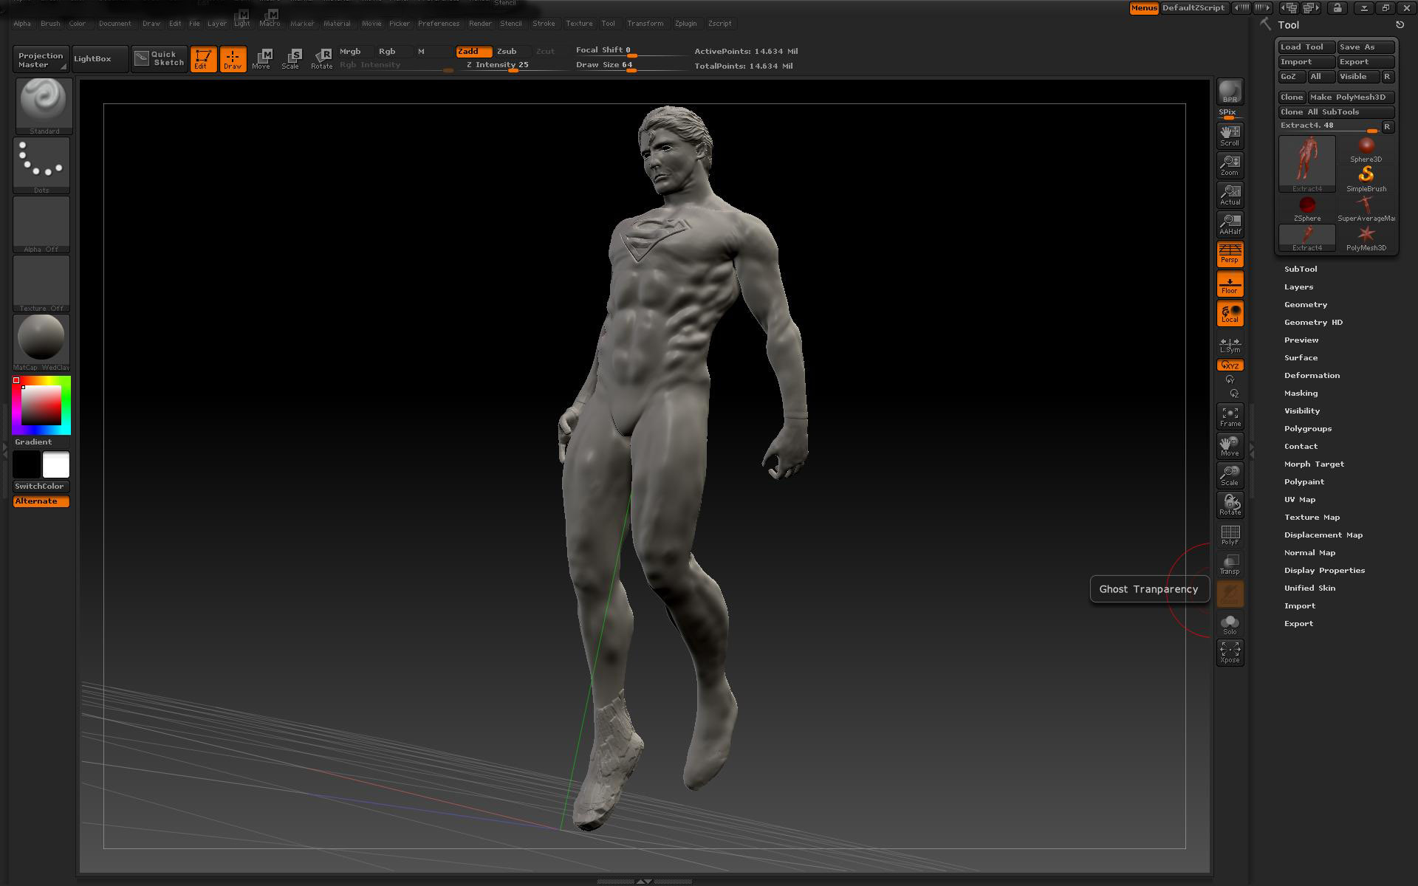
Task: Toggle Ghost Transparency button
Action: pyautogui.click(x=1230, y=594)
